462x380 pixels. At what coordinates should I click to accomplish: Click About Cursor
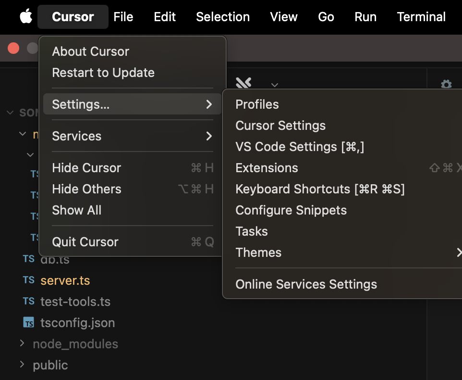(x=90, y=51)
